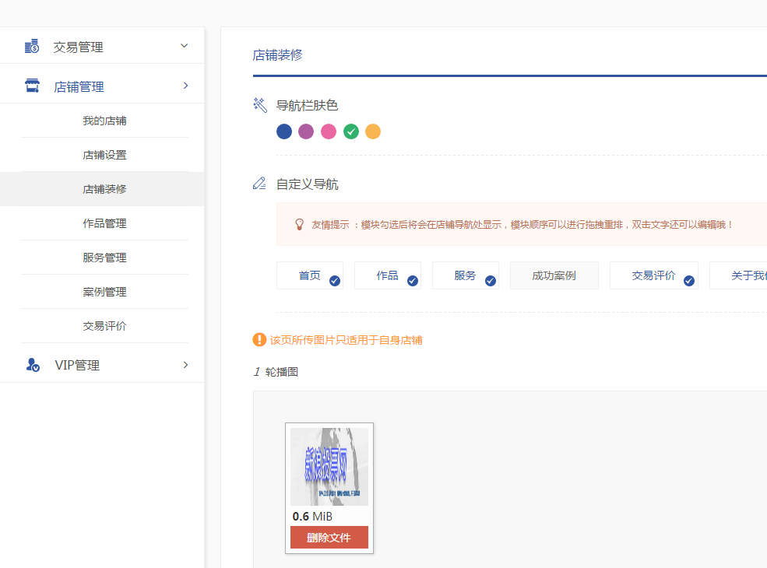
Task: Open 案例管理 page
Action: (104, 292)
